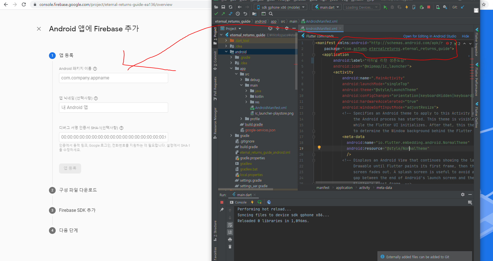Click the Flutter Hot Reload lightning icon in toolbar

[407, 7]
